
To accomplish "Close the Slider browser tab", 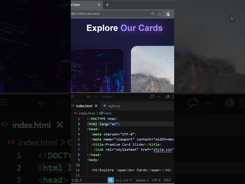I will pos(99,5).
